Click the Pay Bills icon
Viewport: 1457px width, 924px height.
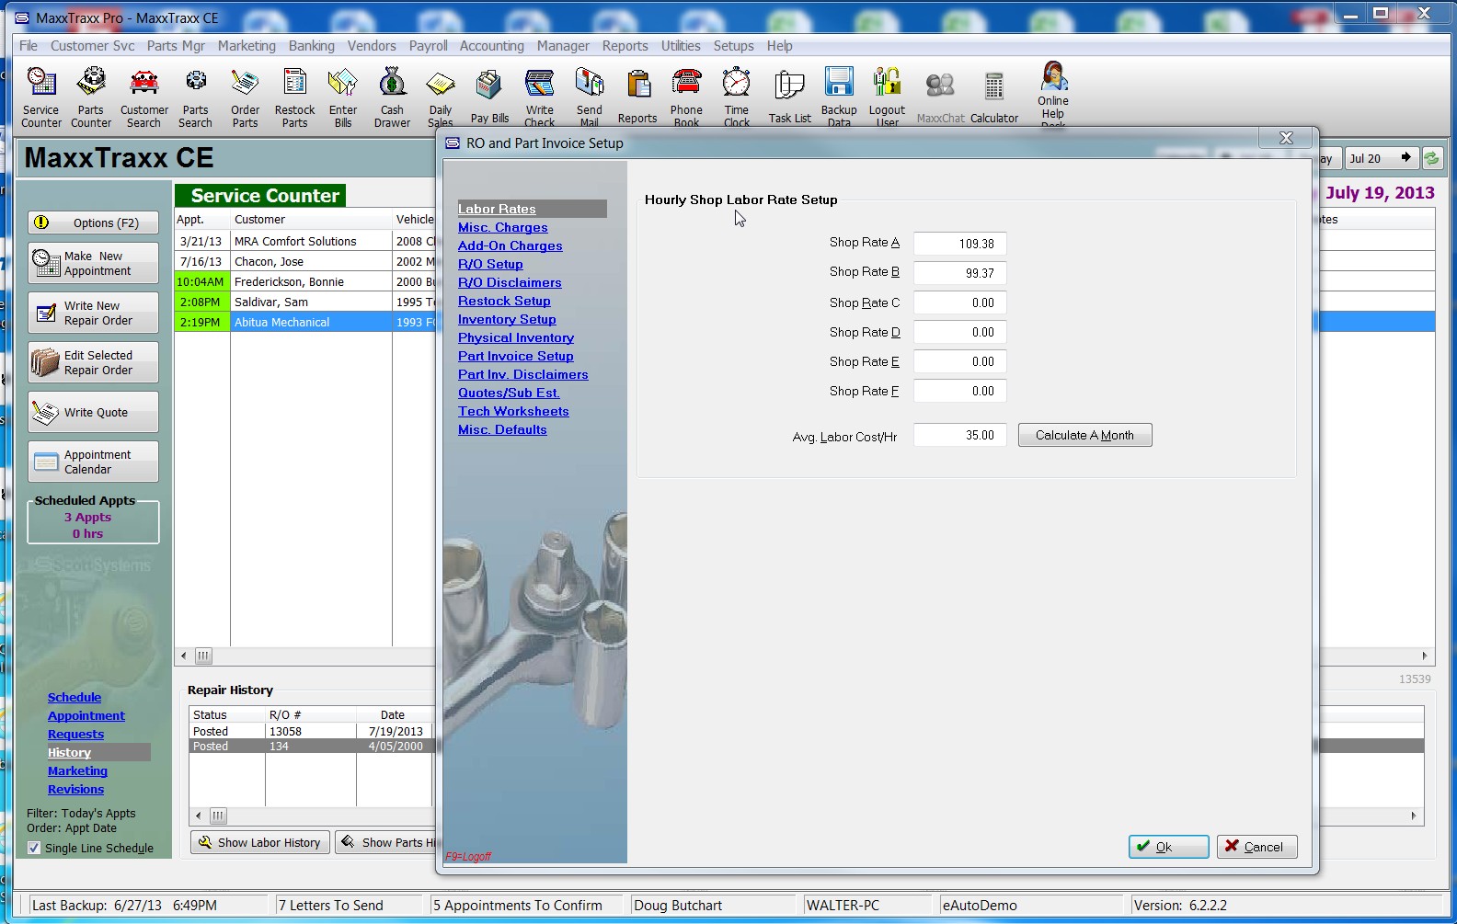pos(489,97)
